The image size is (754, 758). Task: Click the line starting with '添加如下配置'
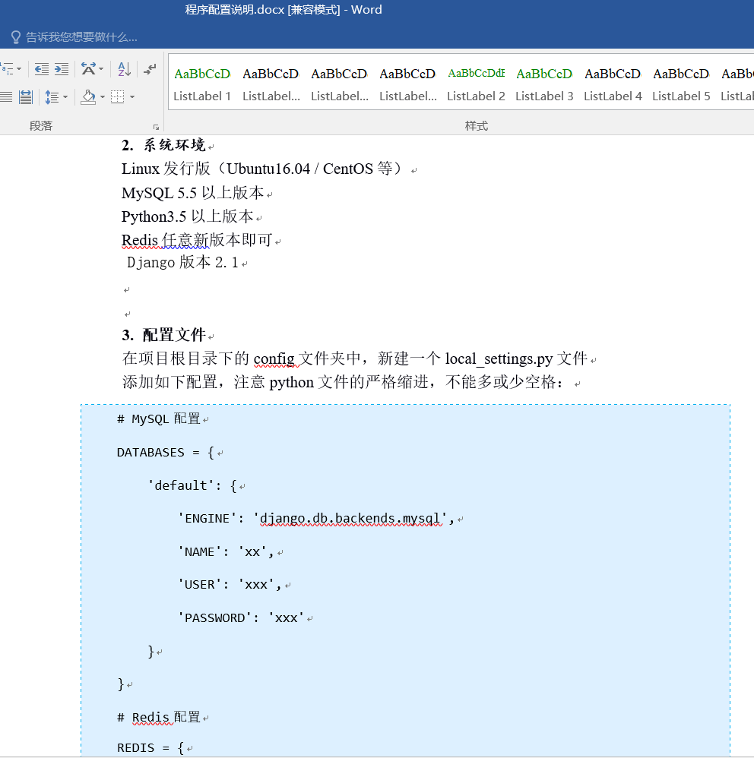coord(343,382)
